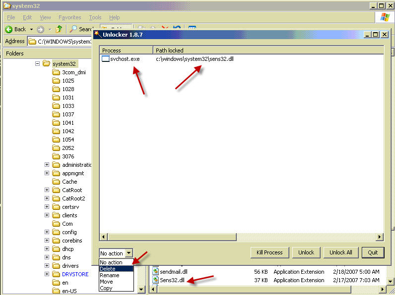The height and width of the screenshot is (295, 395).
Task: Click the dhcp folder icon
Action: 56,249
